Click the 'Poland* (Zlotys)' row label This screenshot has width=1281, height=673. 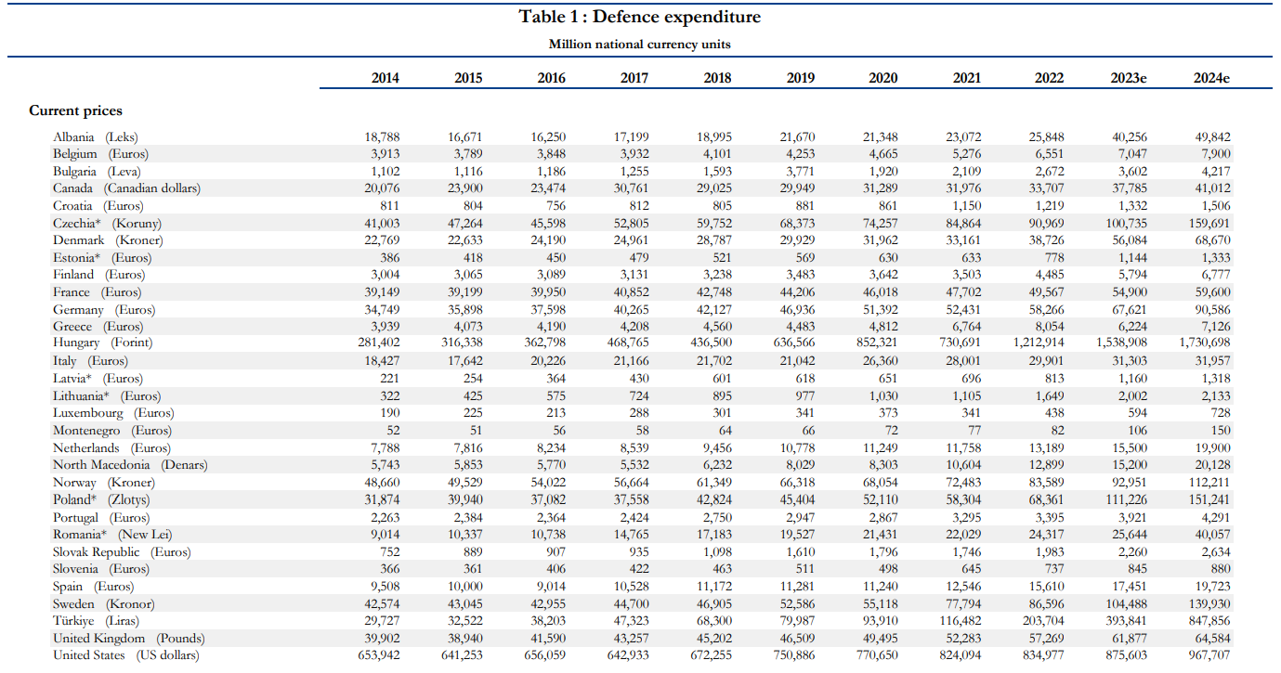pyautogui.click(x=101, y=499)
